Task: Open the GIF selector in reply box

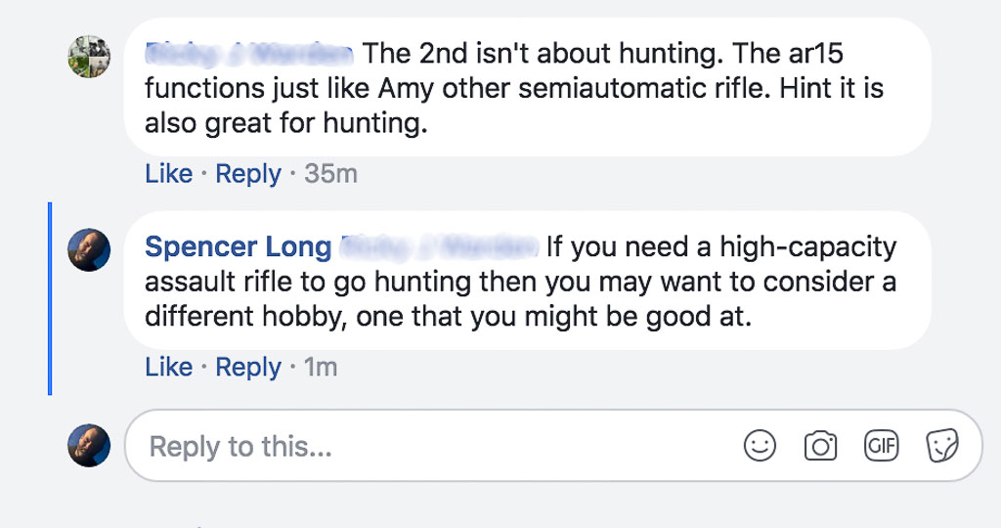Action: 881,446
